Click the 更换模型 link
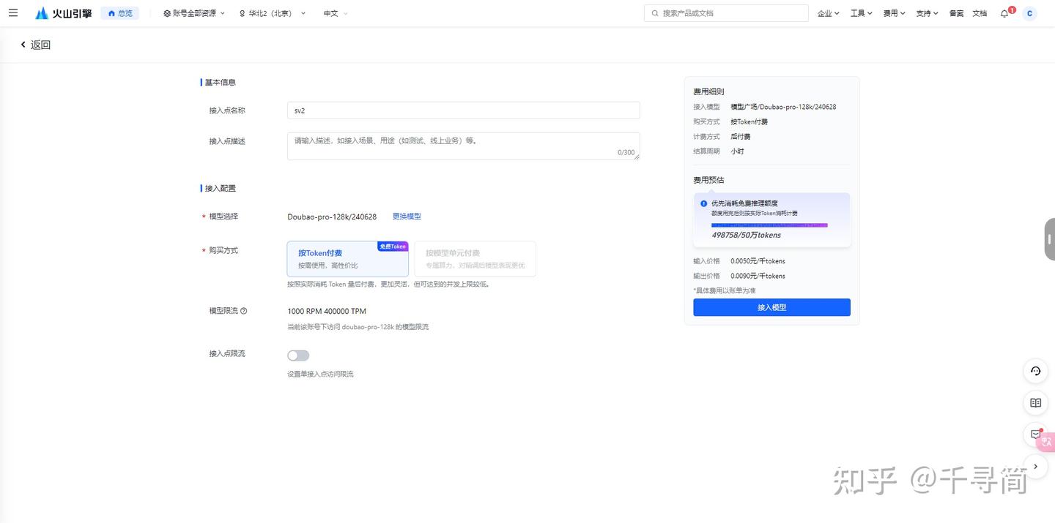Screen dimensions: 1055x523 (x=407, y=217)
